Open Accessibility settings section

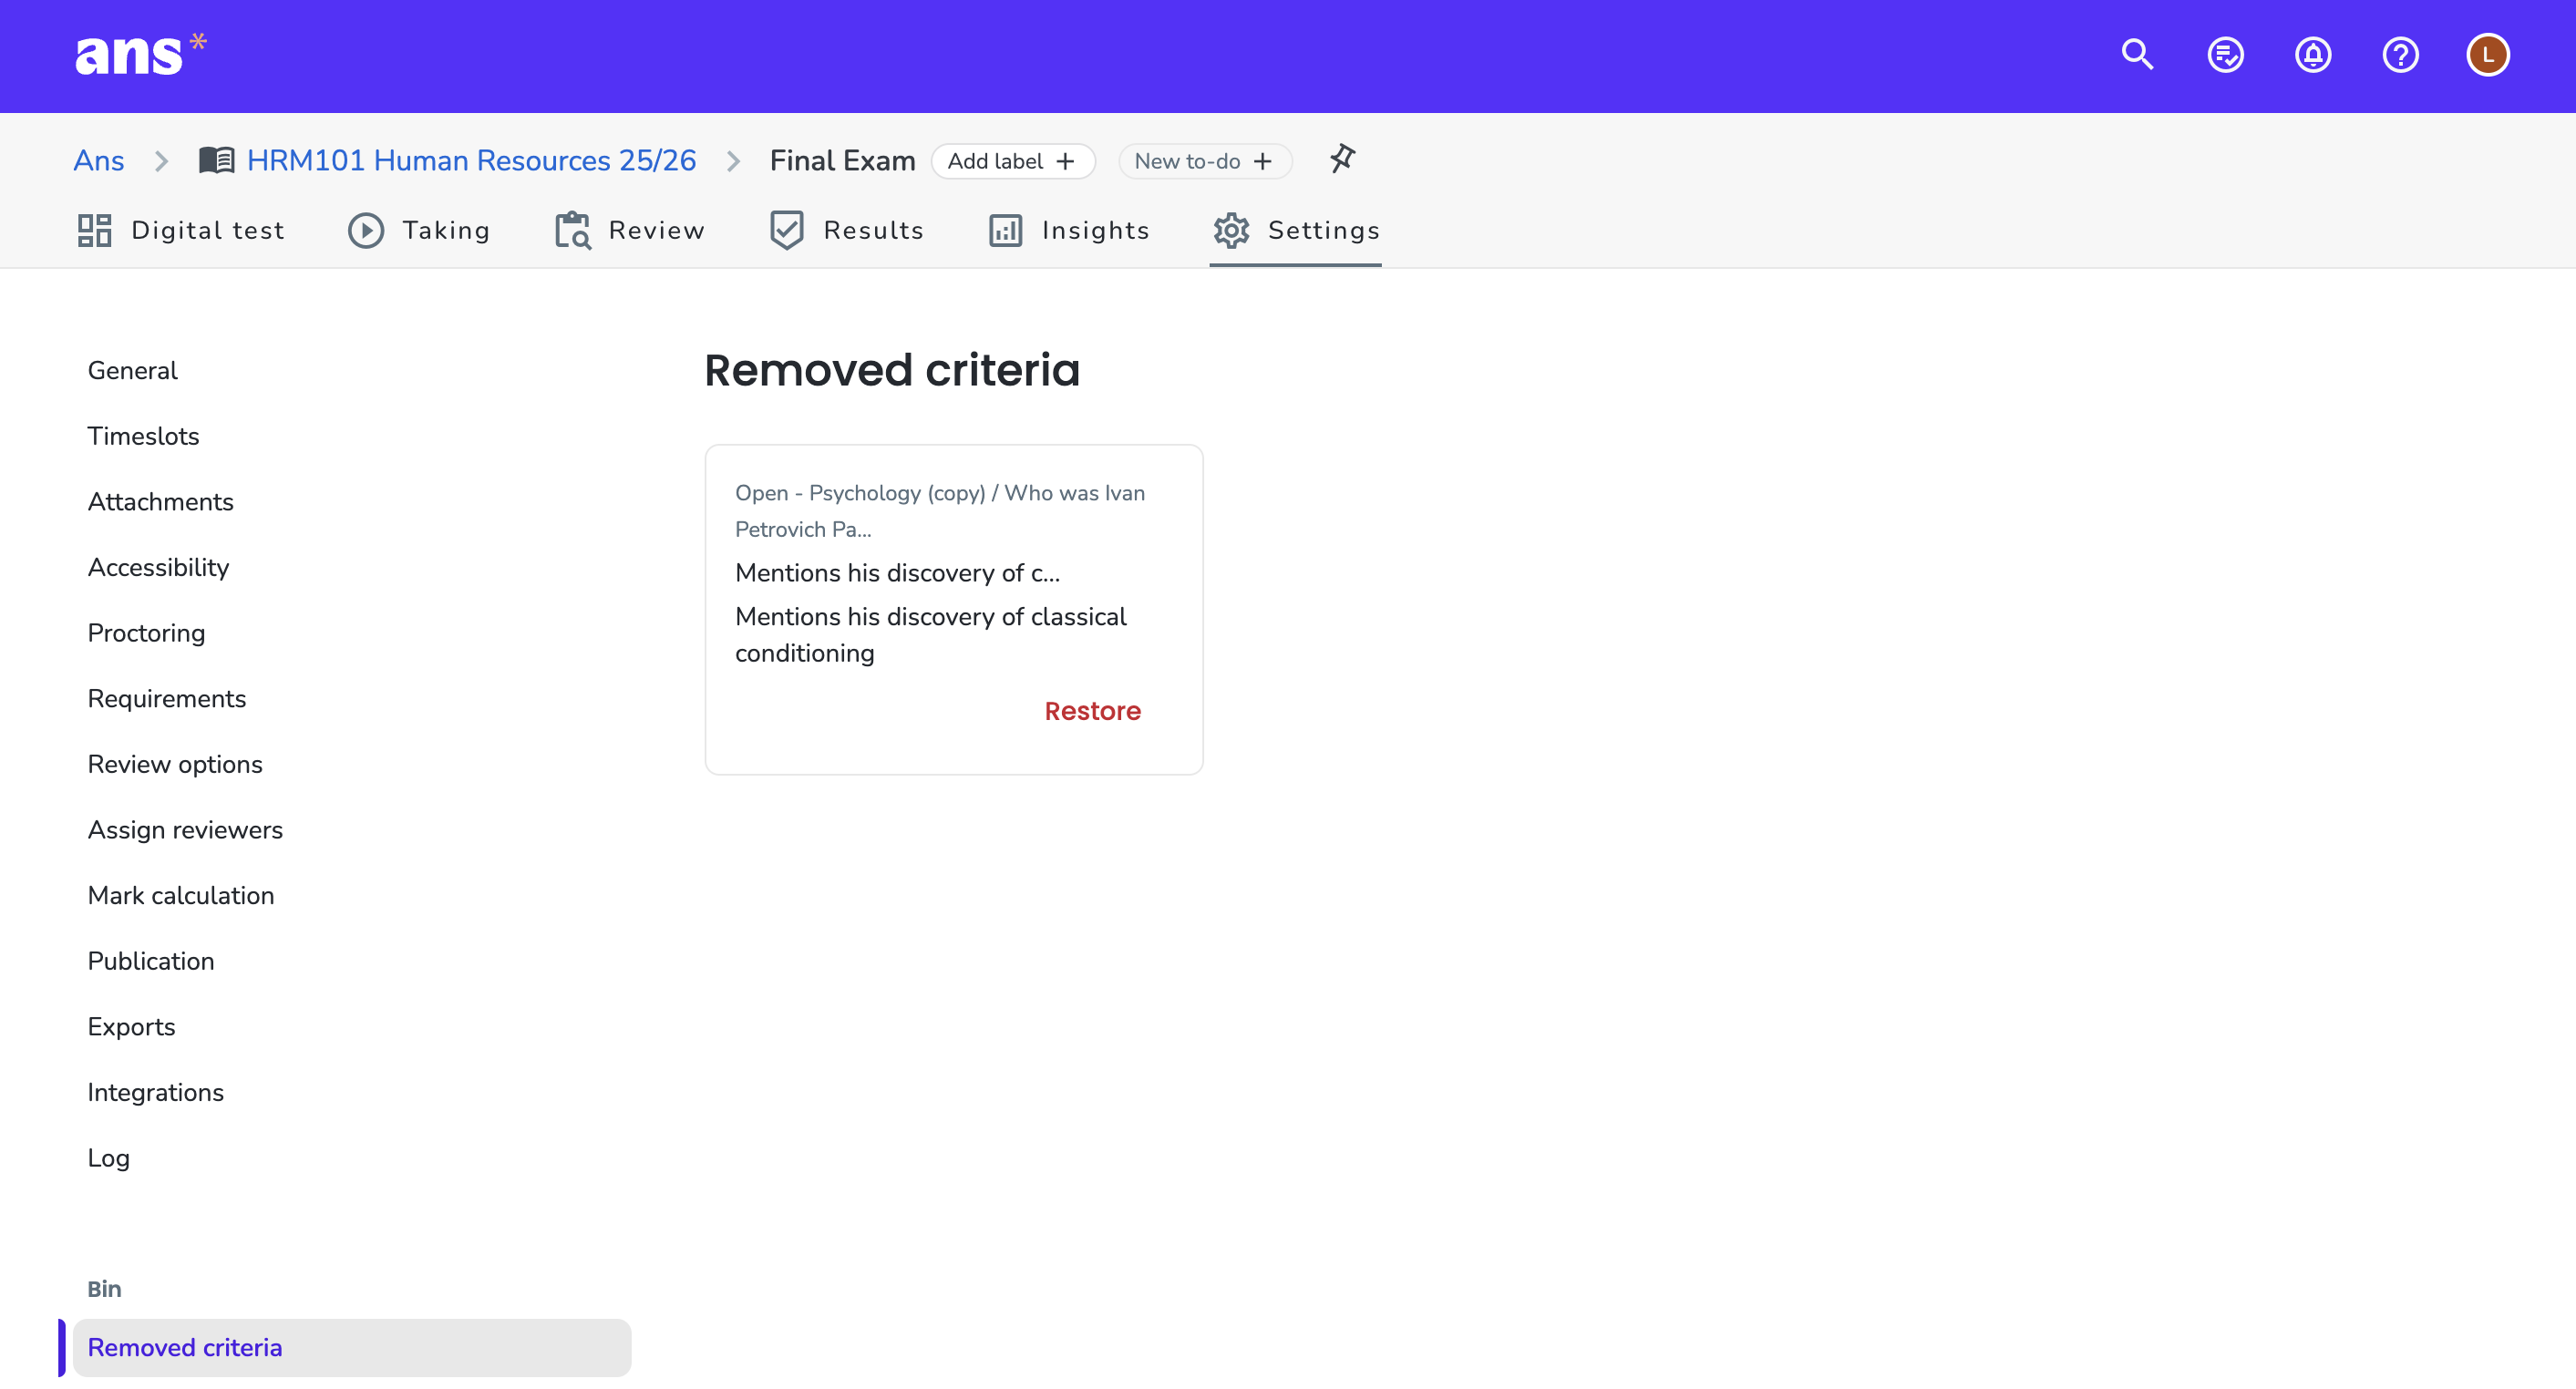pos(159,567)
